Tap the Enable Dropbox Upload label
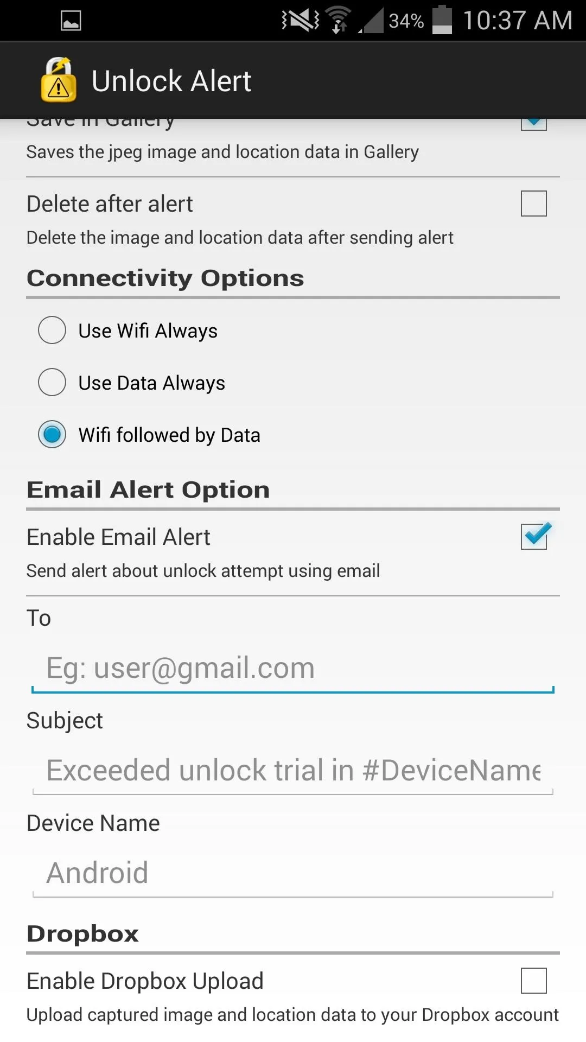586x1042 pixels. 145,981
